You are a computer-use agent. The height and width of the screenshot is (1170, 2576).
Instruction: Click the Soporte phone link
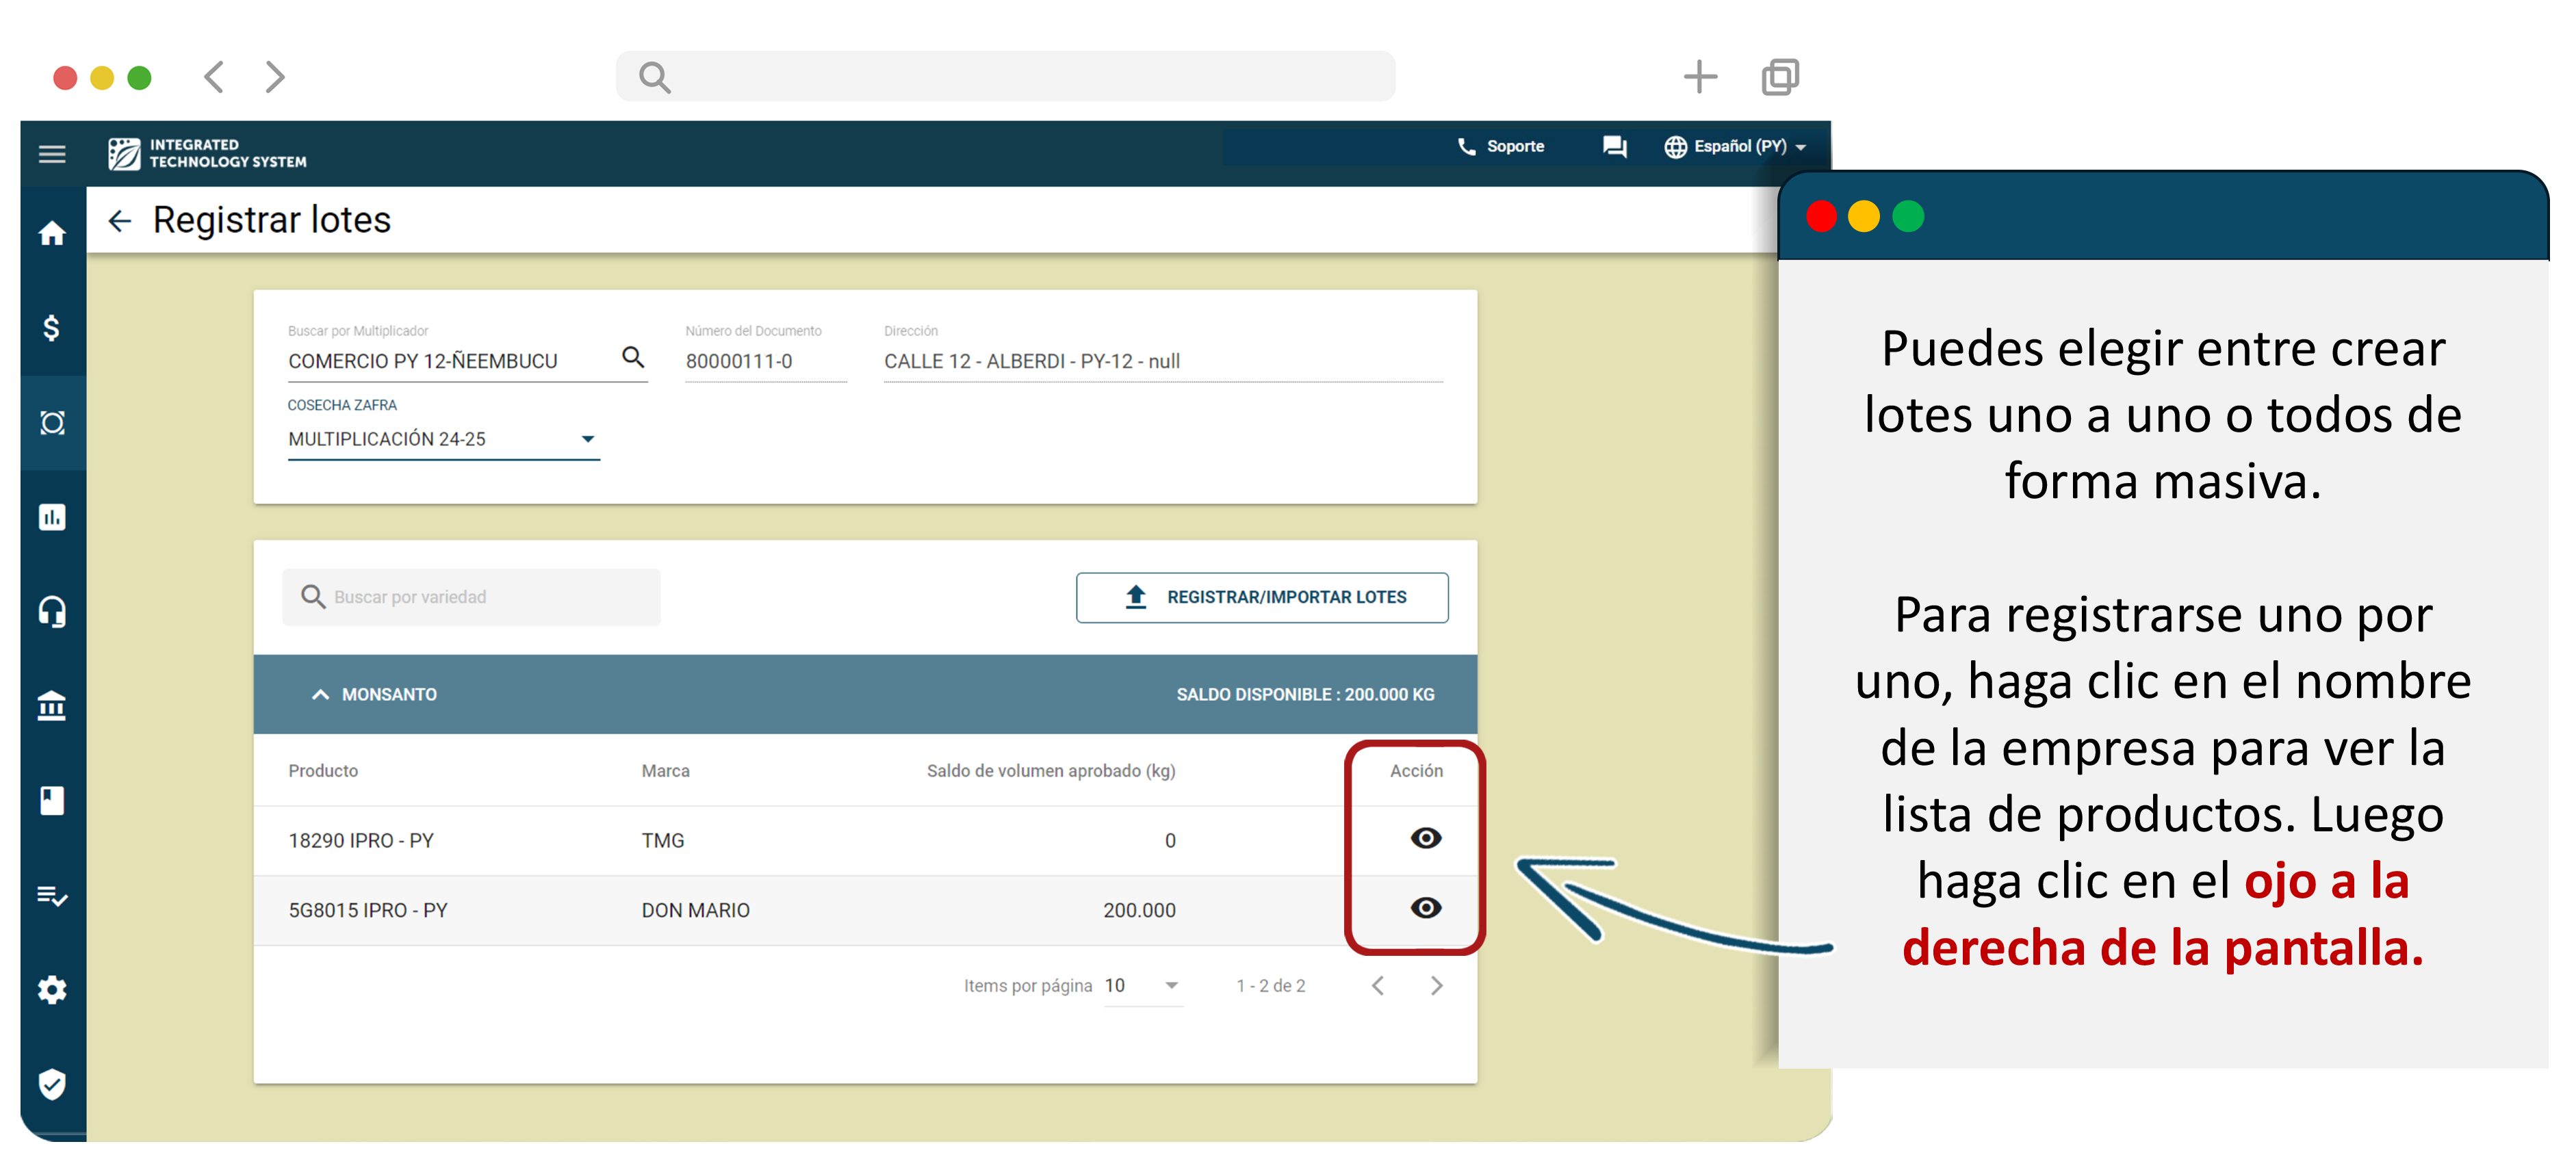point(1501,147)
